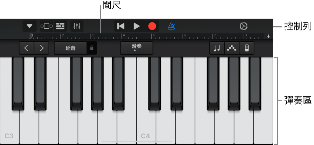Open the Scale notes button
This screenshot has width=314, height=145.
click(217, 48)
